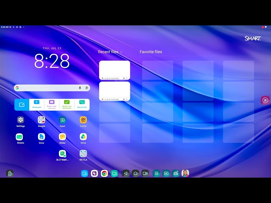Start a new Whiteboard from the widget
271x203 pixels.
[37, 104]
